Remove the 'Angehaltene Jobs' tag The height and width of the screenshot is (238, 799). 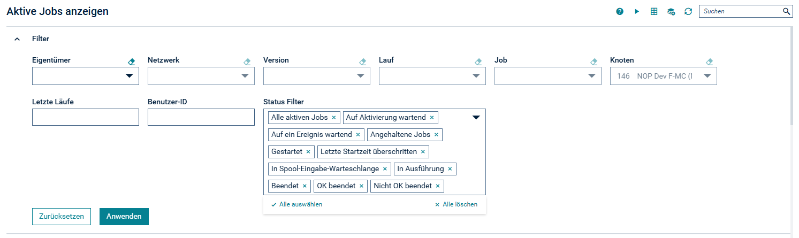click(436, 135)
